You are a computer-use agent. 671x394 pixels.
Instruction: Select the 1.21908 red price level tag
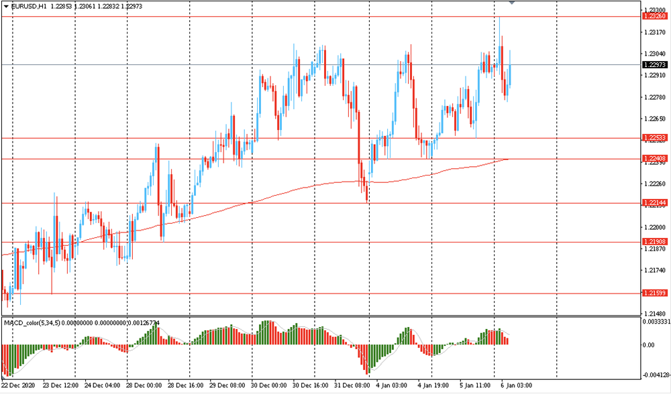tap(655, 242)
